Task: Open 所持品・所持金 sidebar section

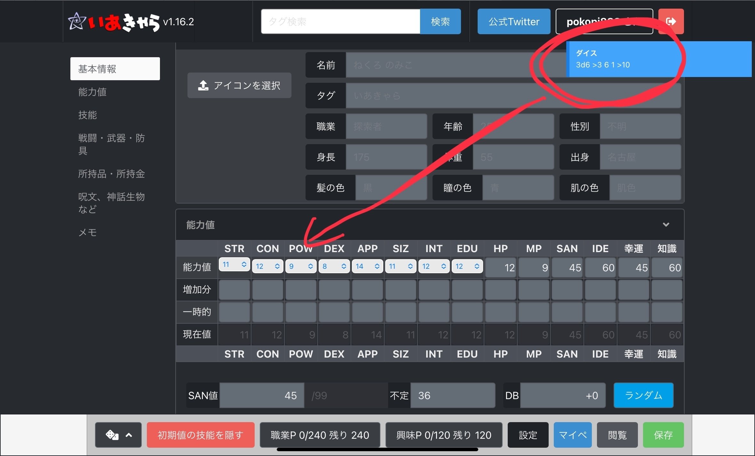Action: [115, 174]
